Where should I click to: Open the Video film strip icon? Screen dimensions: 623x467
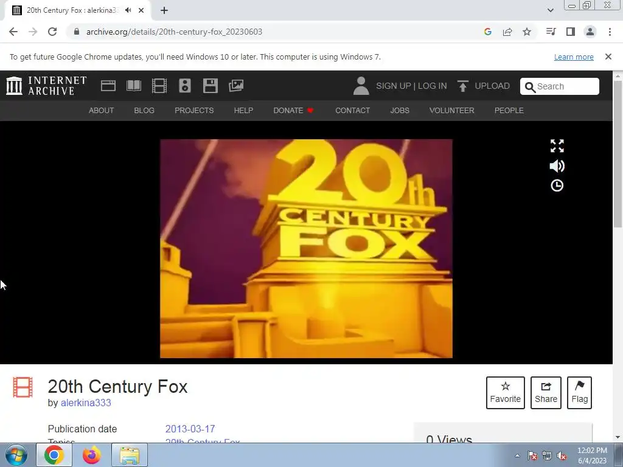click(x=159, y=86)
